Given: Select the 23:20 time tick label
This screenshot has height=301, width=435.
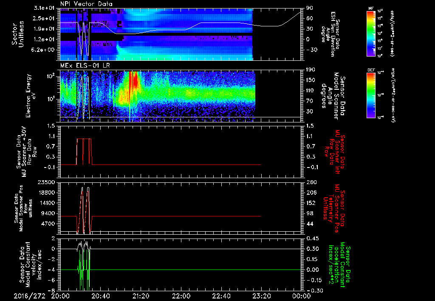Looking at the screenshot, I should (x=261, y=296).
